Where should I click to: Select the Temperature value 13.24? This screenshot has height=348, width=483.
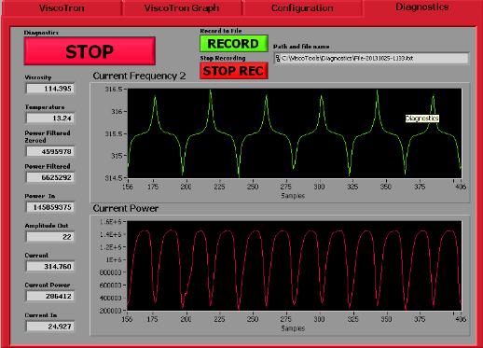[x=50, y=118]
